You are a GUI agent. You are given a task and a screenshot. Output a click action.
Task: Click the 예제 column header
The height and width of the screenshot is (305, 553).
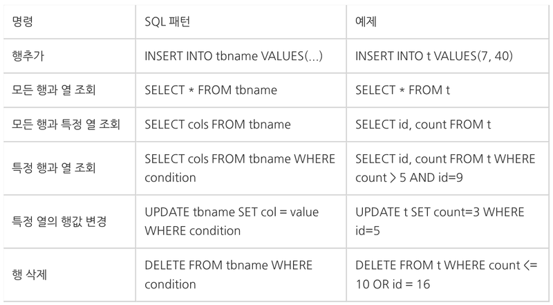click(366, 22)
